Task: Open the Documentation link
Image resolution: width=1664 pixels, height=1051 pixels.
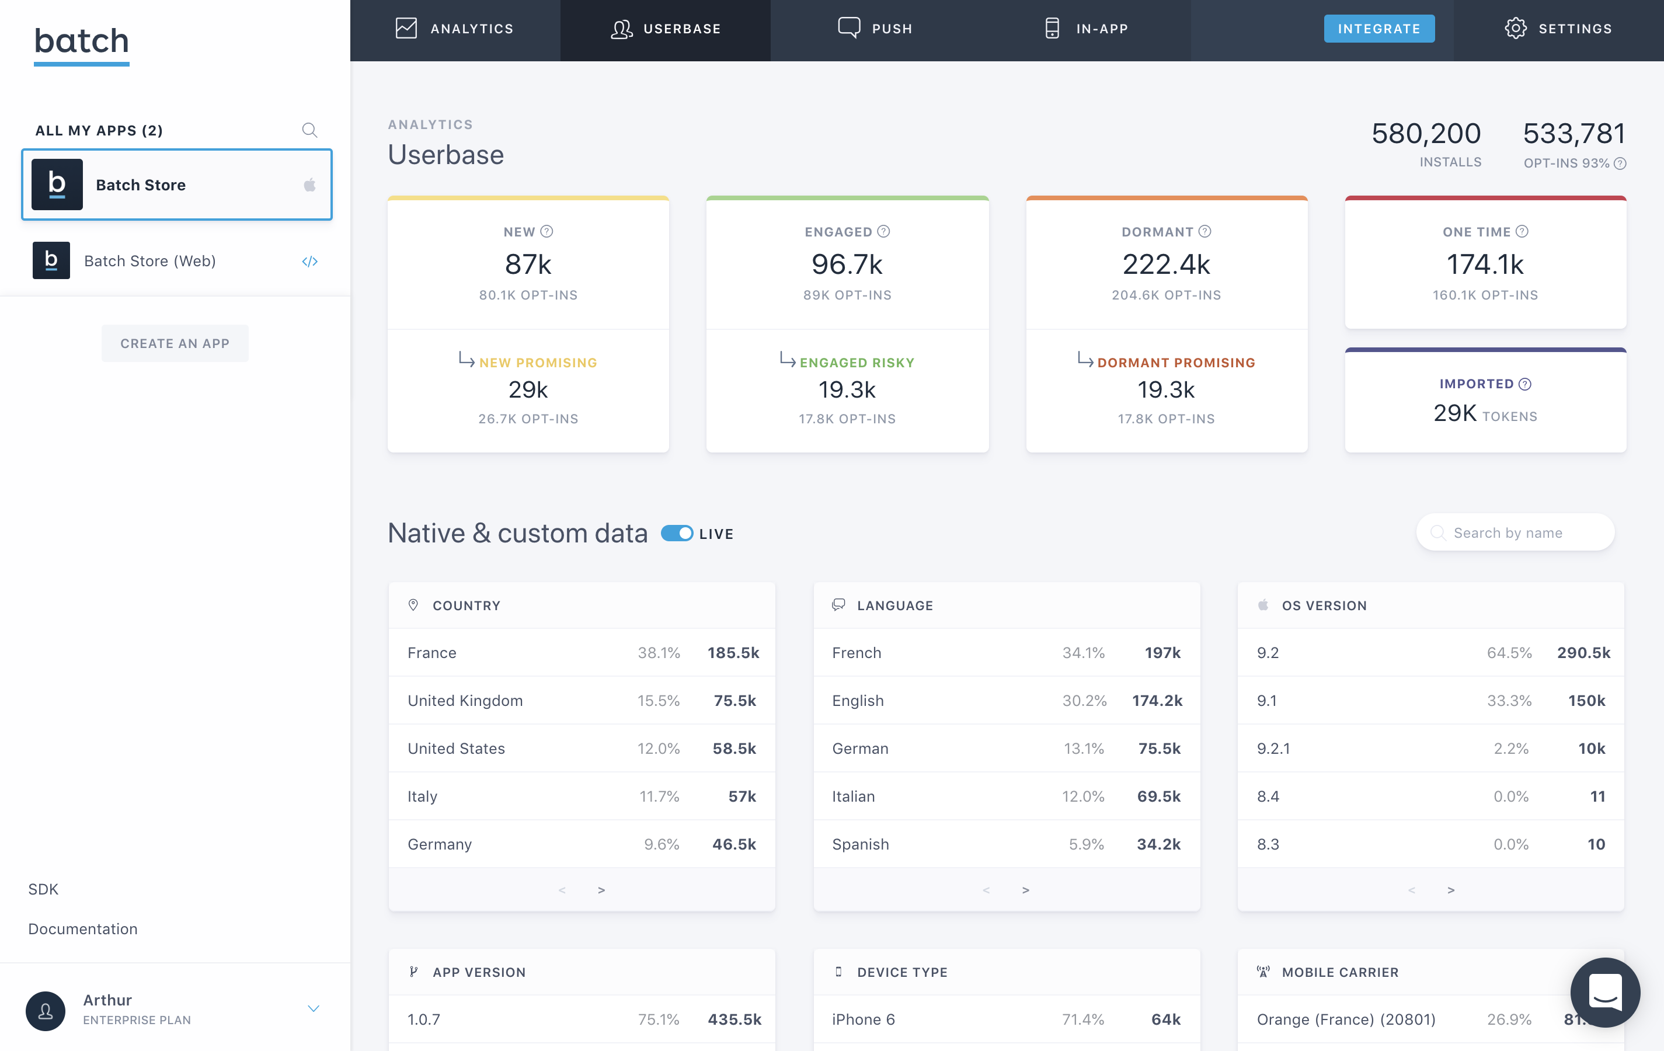Action: (x=83, y=929)
